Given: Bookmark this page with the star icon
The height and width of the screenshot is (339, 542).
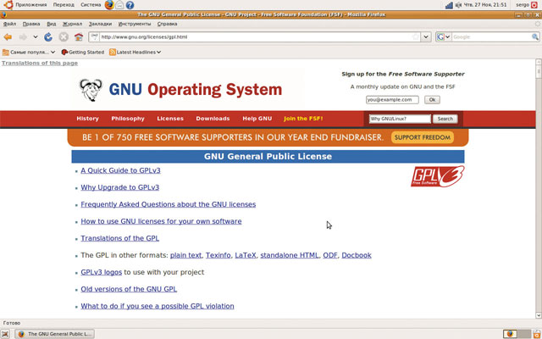Looking at the screenshot, I should (x=416, y=36).
